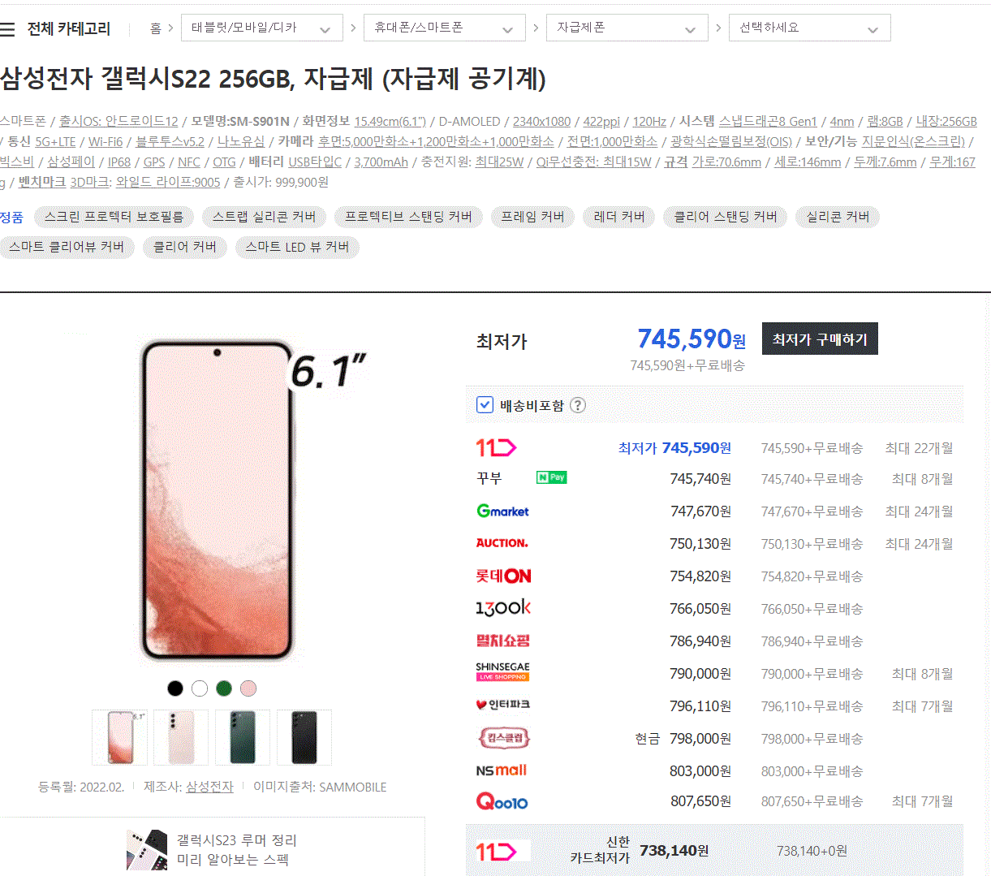Click the 최저가 구매하기 button
Image resolution: width=991 pixels, height=876 pixels.
[x=820, y=339]
